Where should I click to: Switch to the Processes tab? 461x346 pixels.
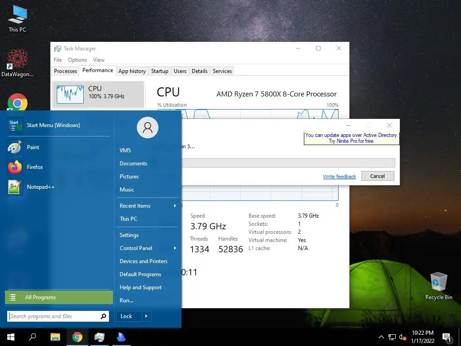click(x=65, y=71)
